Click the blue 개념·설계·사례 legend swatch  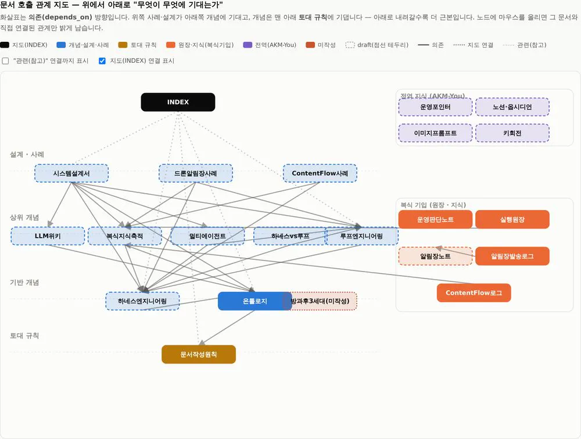click(61, 45)
